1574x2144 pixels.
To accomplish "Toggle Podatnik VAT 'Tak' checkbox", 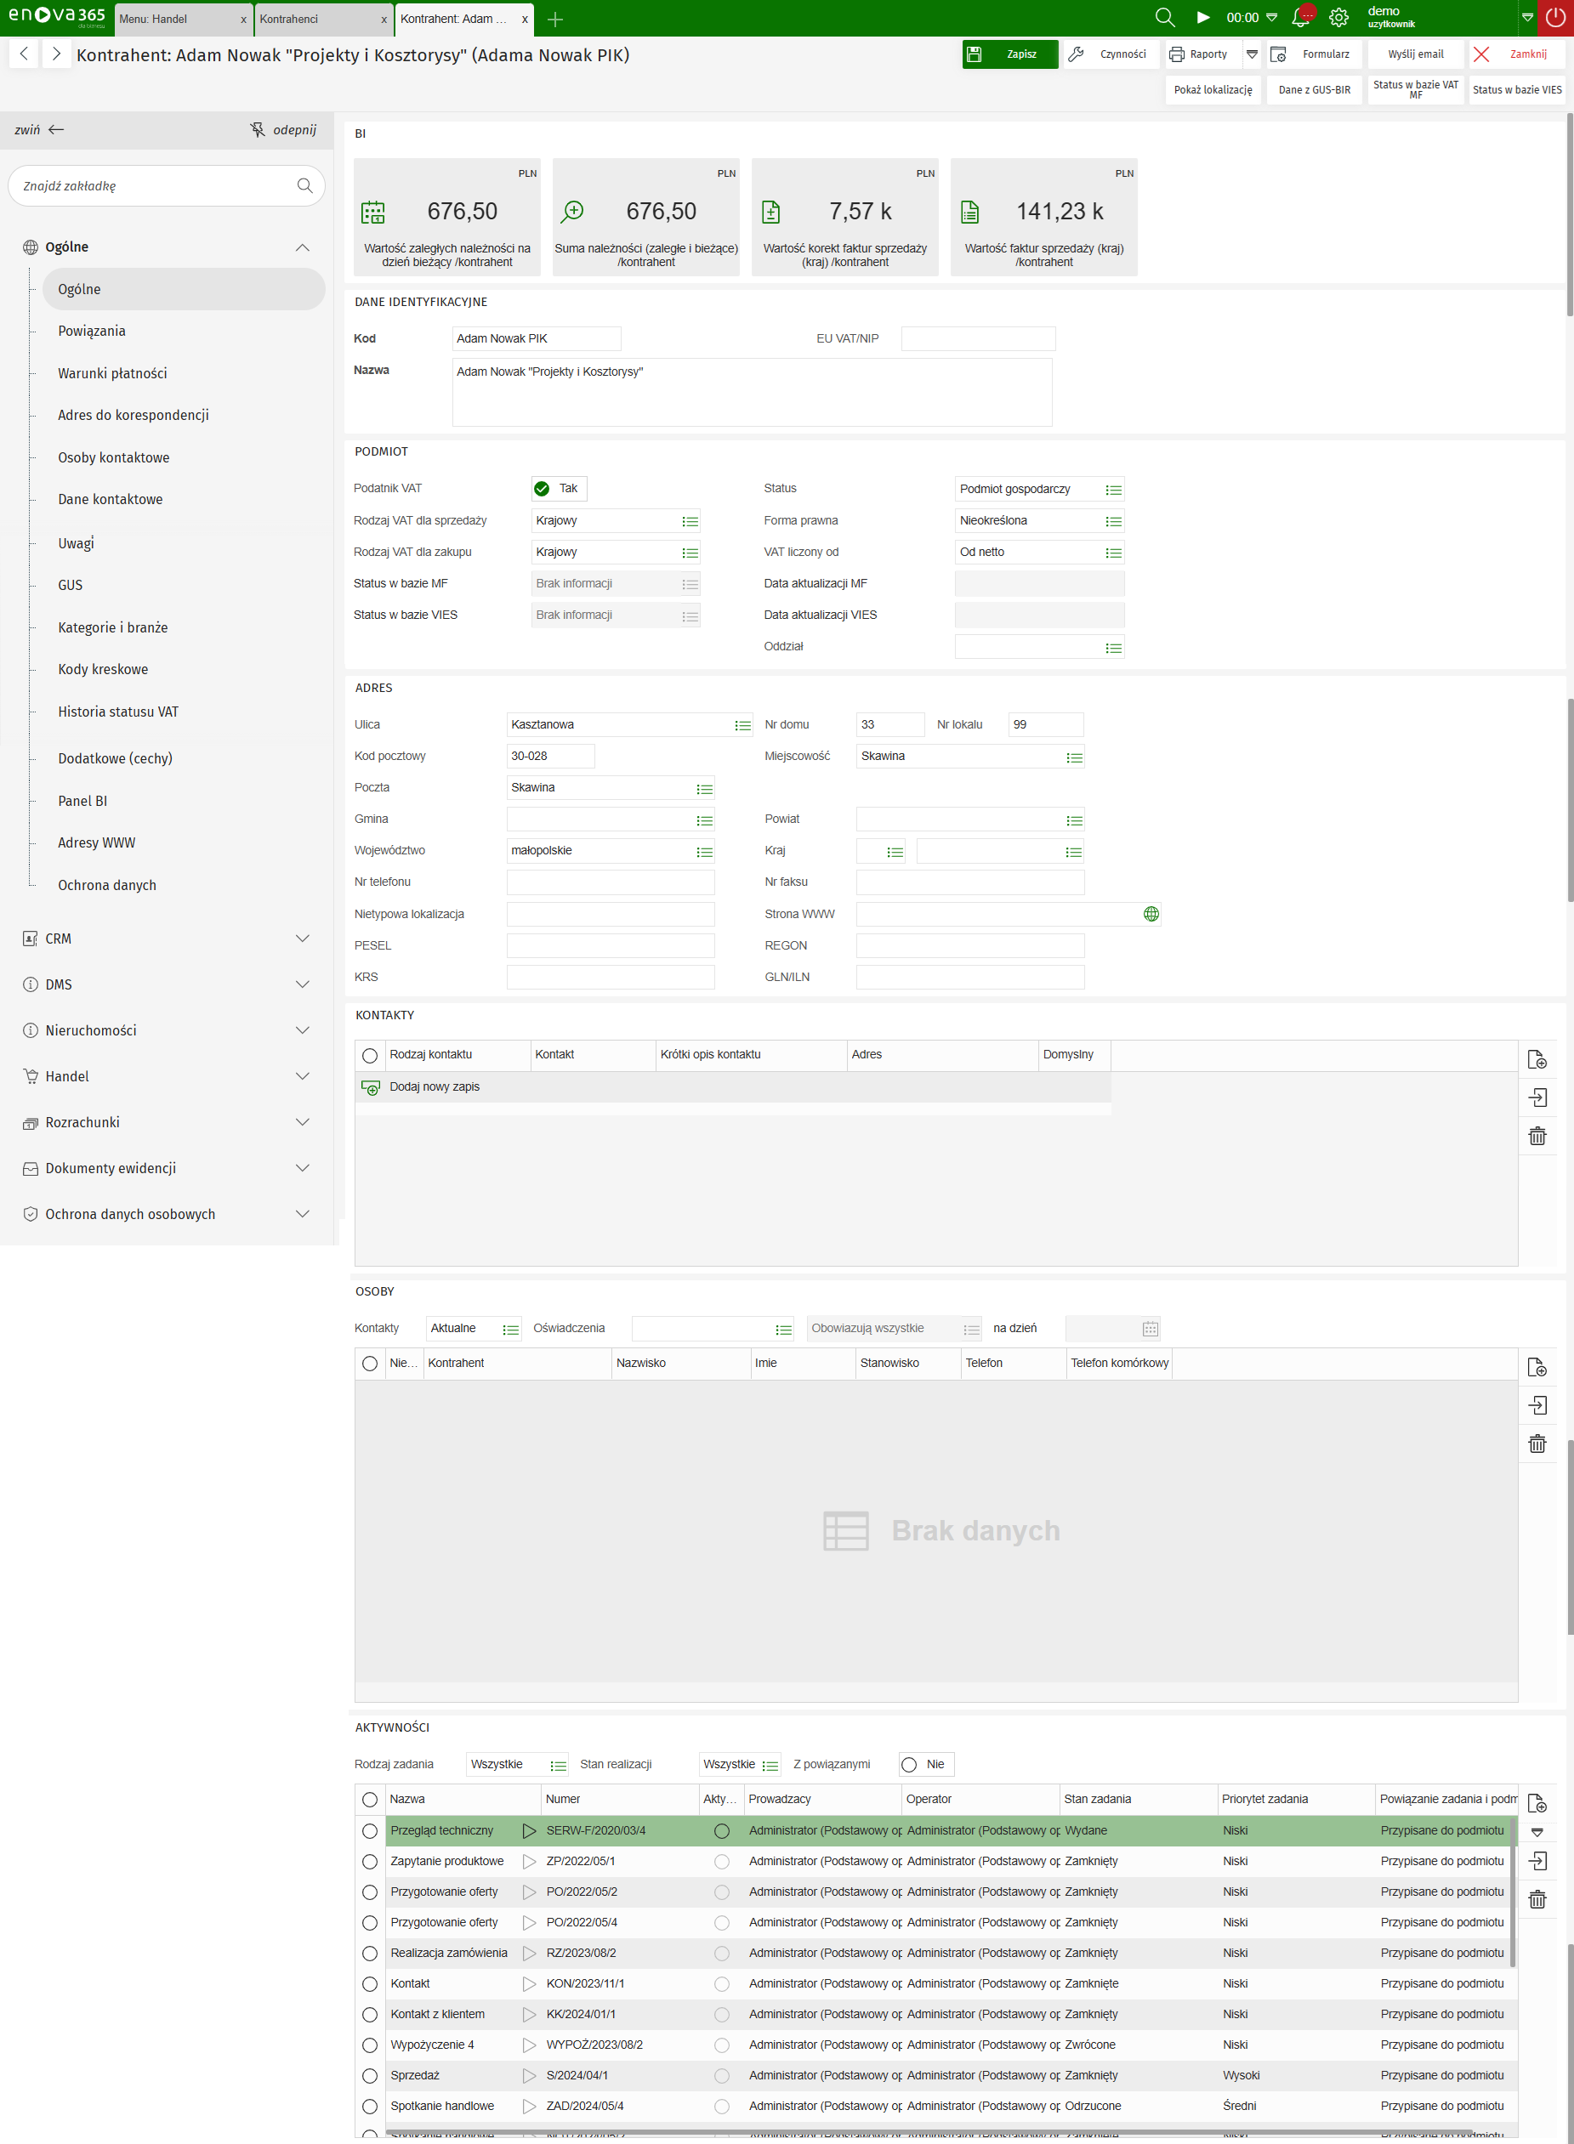I will coord(543,489).
